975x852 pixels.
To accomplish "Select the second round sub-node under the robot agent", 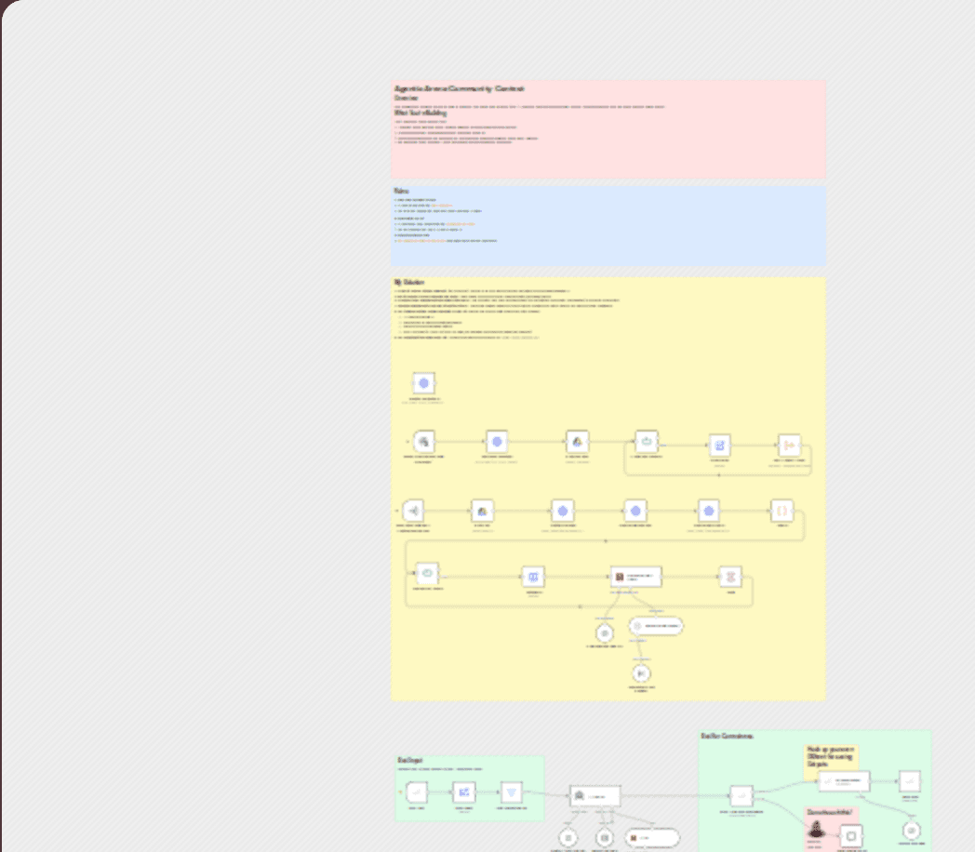I will click(604, 837).
